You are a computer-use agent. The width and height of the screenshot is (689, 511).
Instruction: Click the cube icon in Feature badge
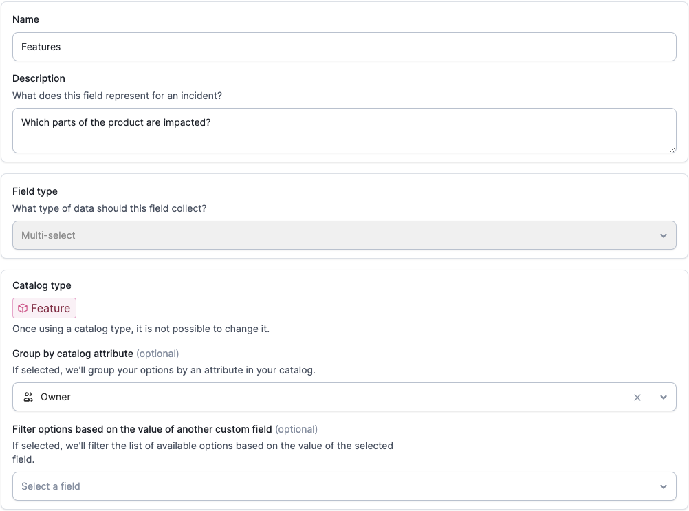[23, 308]
